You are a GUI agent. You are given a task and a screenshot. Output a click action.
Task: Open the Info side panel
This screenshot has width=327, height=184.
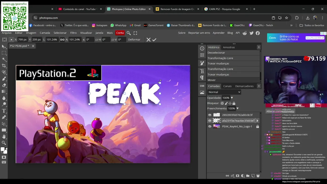tap(202, 49)
